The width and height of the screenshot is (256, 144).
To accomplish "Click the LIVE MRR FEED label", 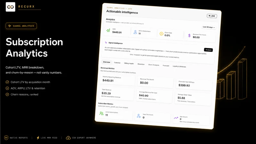I will [x=49, y=138].
